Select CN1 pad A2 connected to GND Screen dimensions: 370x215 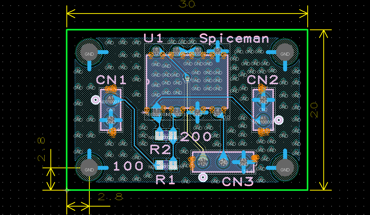click(x=110, y=119)
